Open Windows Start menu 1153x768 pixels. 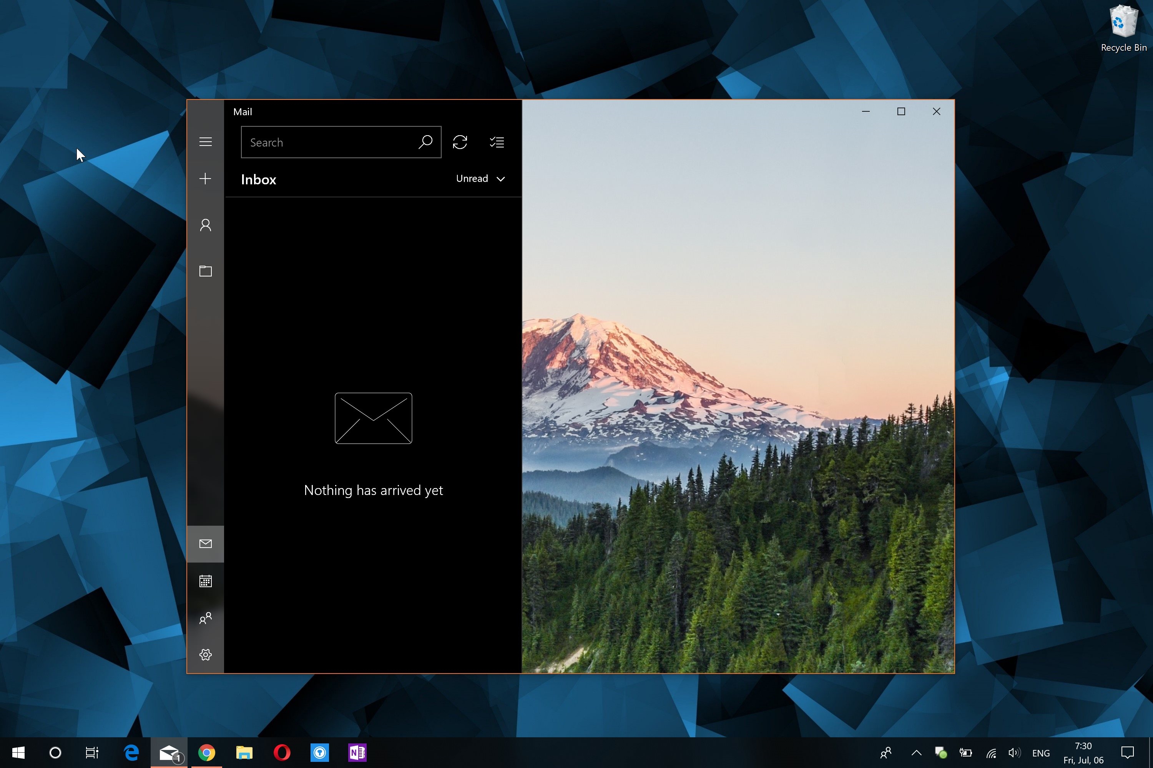(18, 752)
